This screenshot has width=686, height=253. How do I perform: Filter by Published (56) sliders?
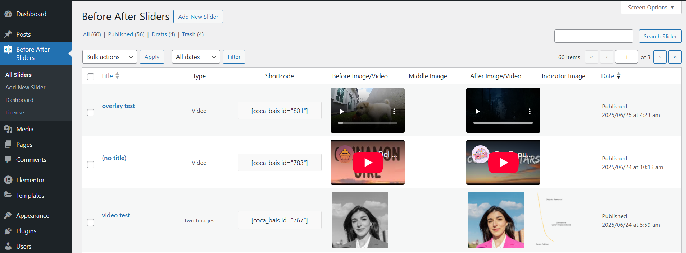point(126,34)
